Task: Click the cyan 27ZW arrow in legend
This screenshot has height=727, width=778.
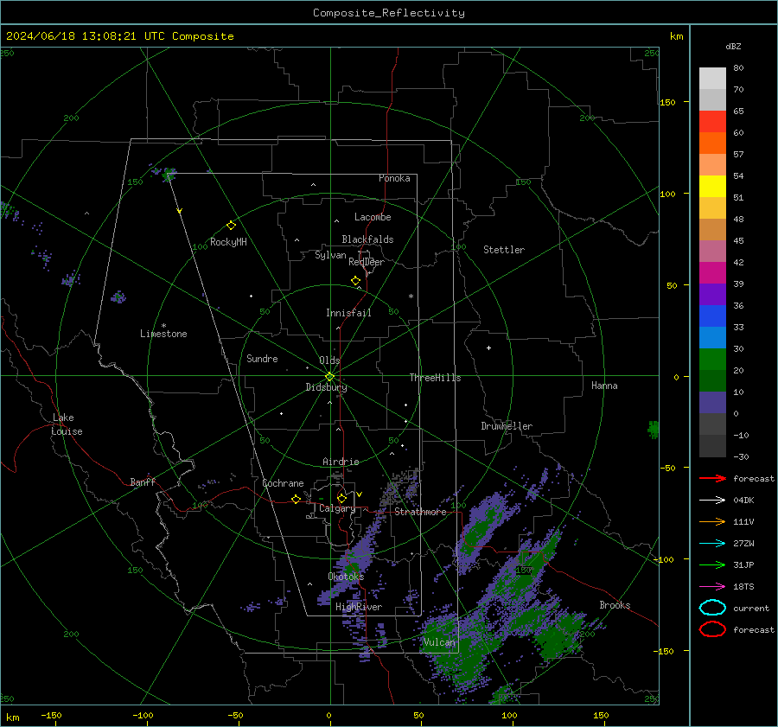Action: coord(712,544)
